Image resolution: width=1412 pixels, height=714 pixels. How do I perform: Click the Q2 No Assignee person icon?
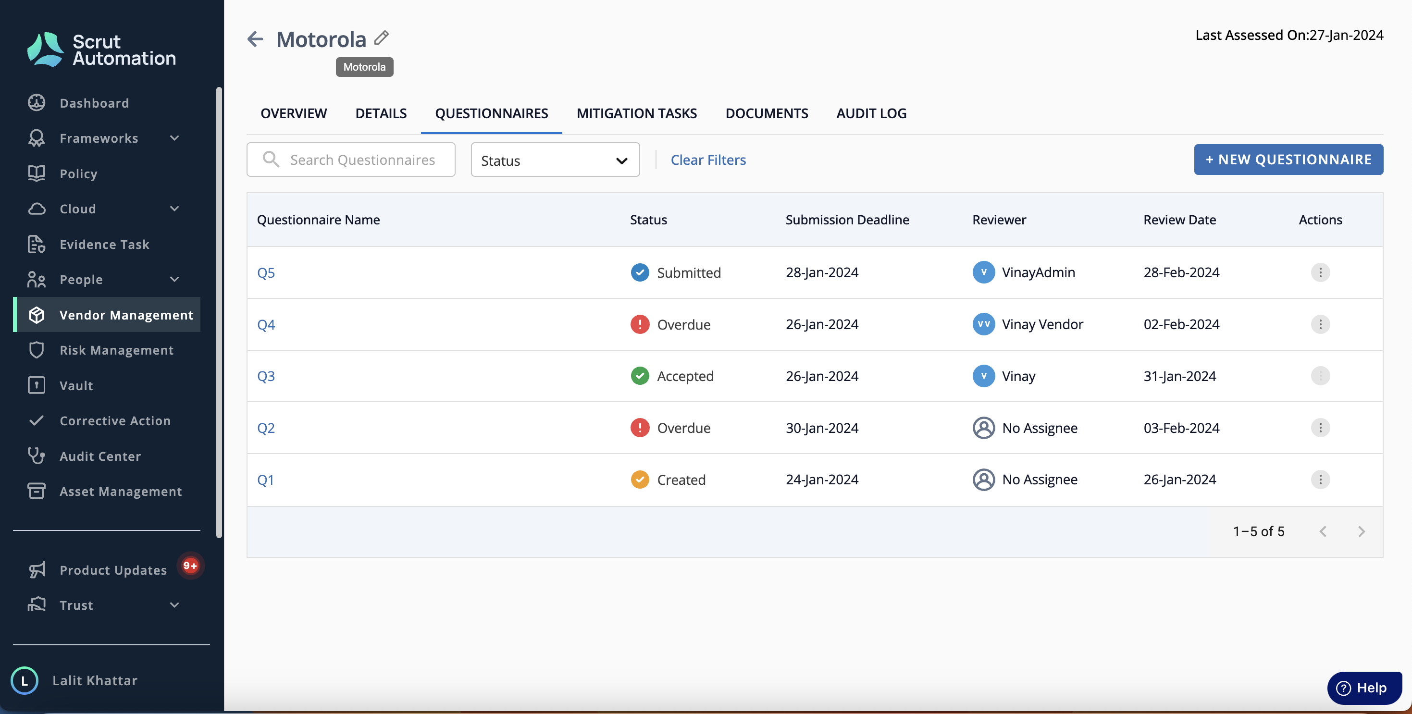click(983, 428)
